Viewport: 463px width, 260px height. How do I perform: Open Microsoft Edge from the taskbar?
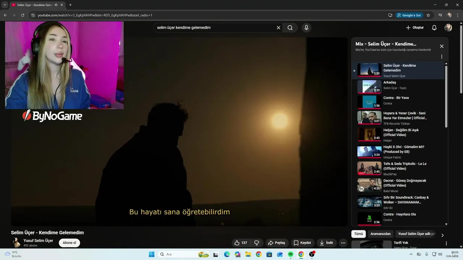227,254
